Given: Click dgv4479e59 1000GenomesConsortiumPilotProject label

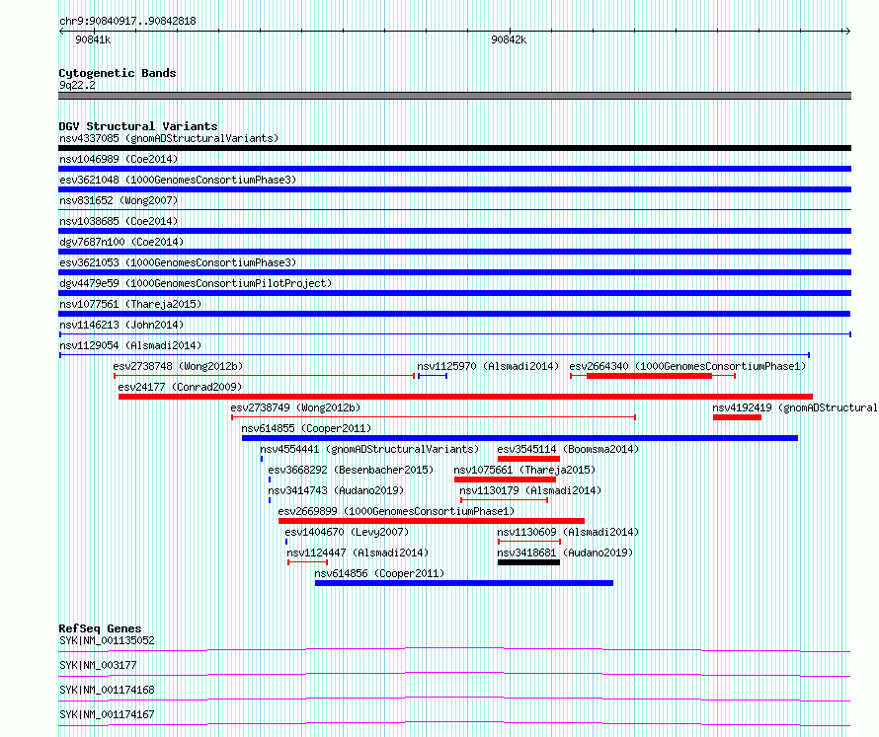Looking at the screenshot, I should click(196, 283).
